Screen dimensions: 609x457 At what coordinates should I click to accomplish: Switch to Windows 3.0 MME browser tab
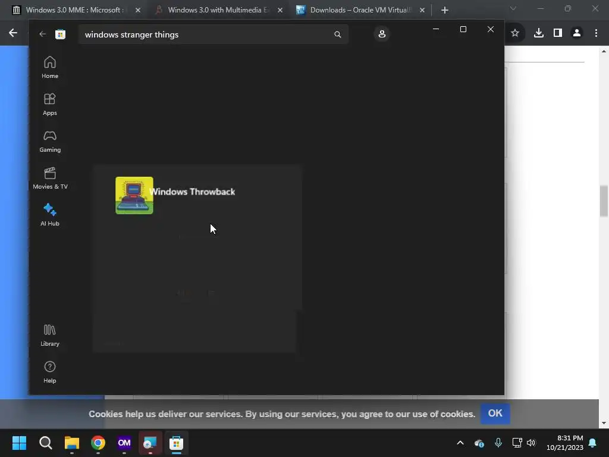[74, 10]
